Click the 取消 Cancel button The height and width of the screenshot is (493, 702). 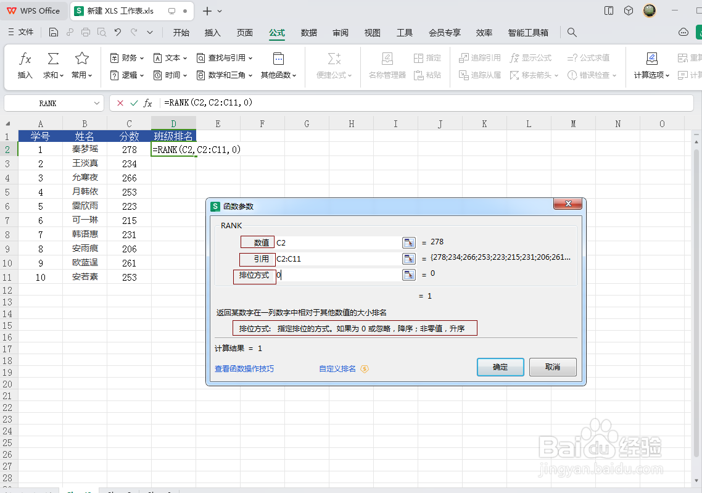pyautogui.click(x=553, y=367)
